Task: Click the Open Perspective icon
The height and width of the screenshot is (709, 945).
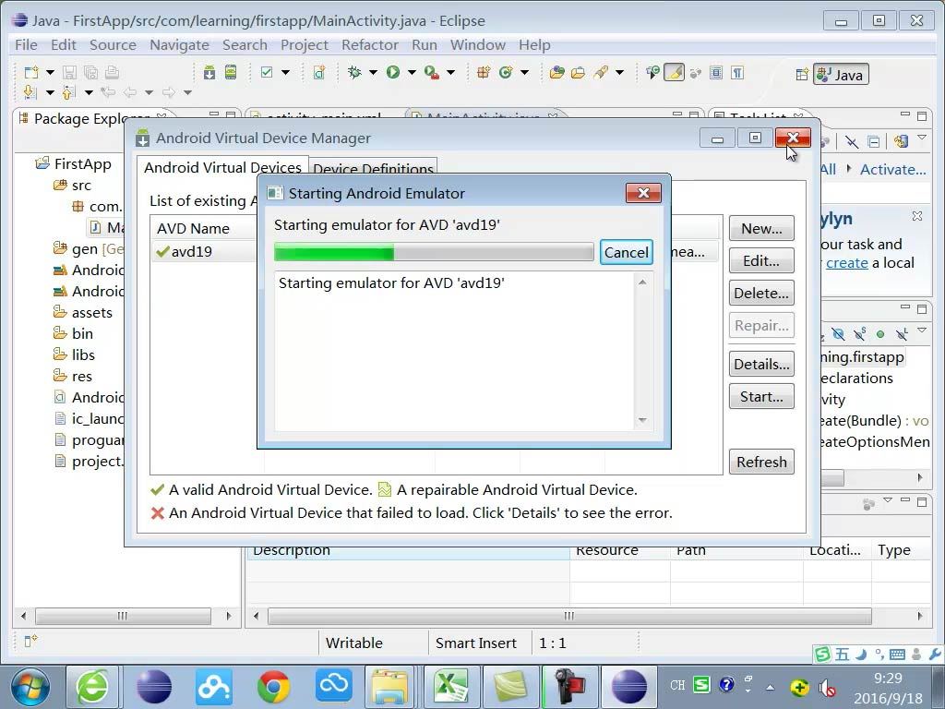Action: [802, 74]
